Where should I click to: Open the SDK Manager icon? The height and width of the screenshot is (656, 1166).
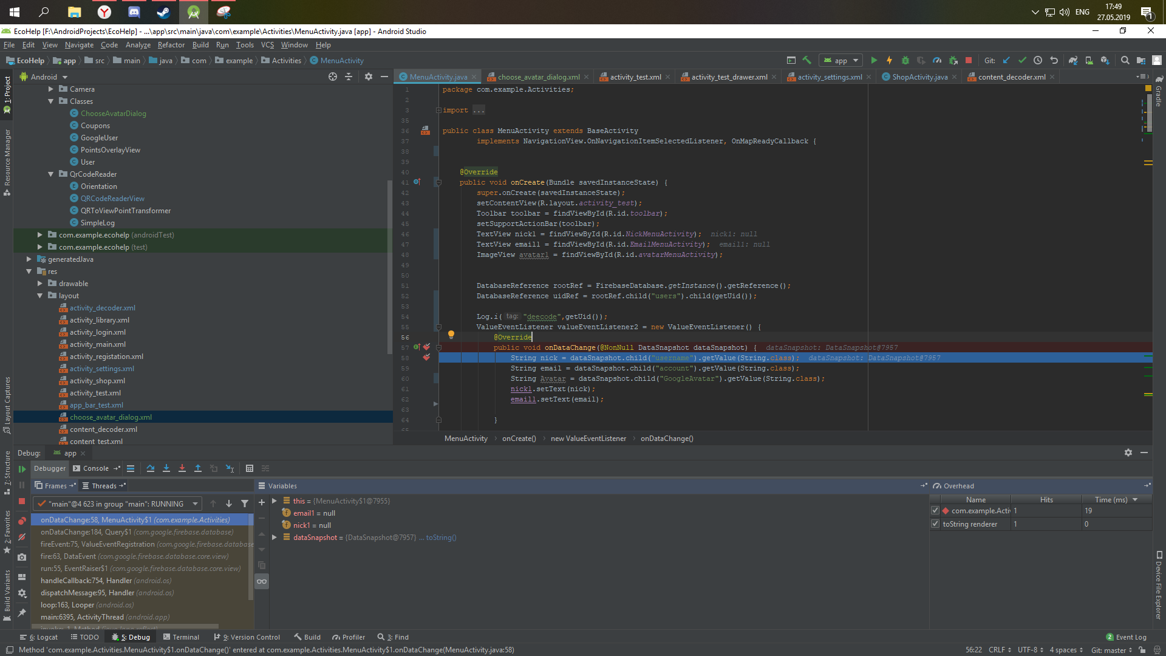[1105, 60]
